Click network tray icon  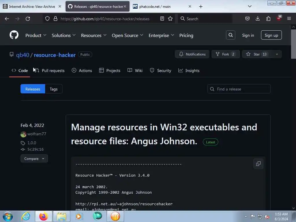[260, 217]
